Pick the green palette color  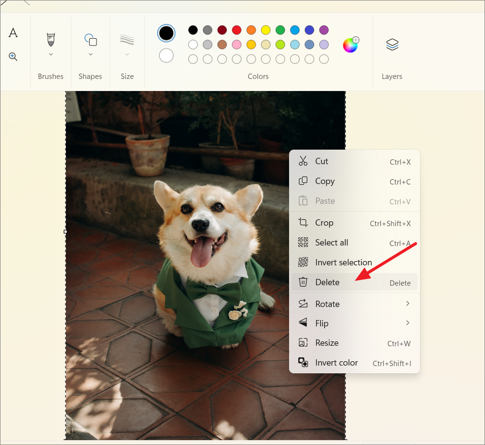(x=280, y=30)
